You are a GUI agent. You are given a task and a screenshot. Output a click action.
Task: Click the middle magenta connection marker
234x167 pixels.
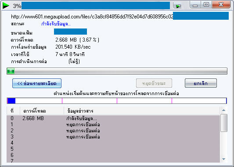117,101
